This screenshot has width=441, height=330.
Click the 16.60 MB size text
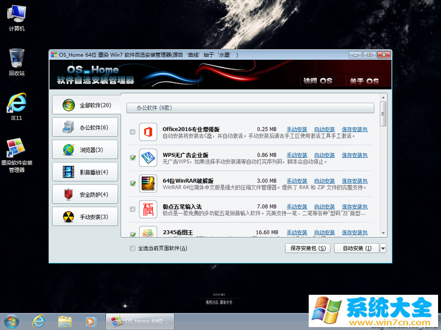click(x=267, y=233)
